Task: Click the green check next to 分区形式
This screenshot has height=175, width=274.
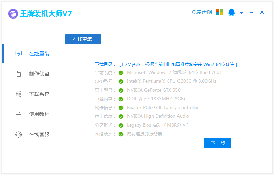Action: pos(121,125)
